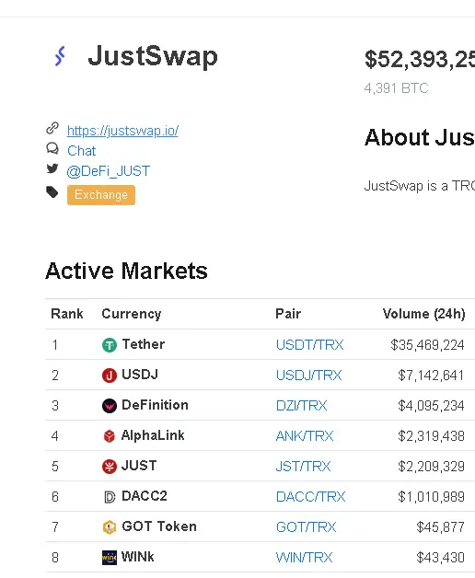Click the WINk logo icon

click(110, 558)
